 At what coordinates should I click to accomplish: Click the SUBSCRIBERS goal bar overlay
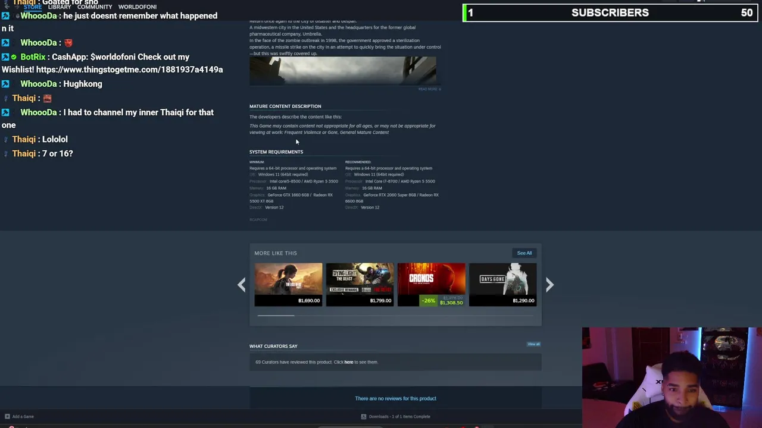(610, 12)
